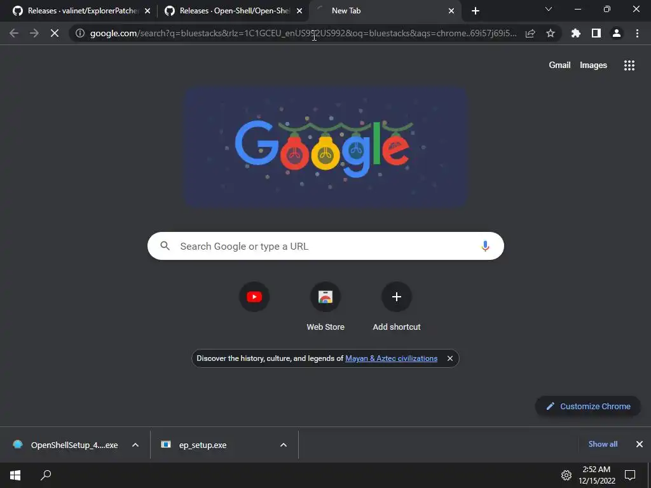Open Mayan & Aztec civilizations link
The height and width of the screenshot is (488, 651).
pos(391,358)
